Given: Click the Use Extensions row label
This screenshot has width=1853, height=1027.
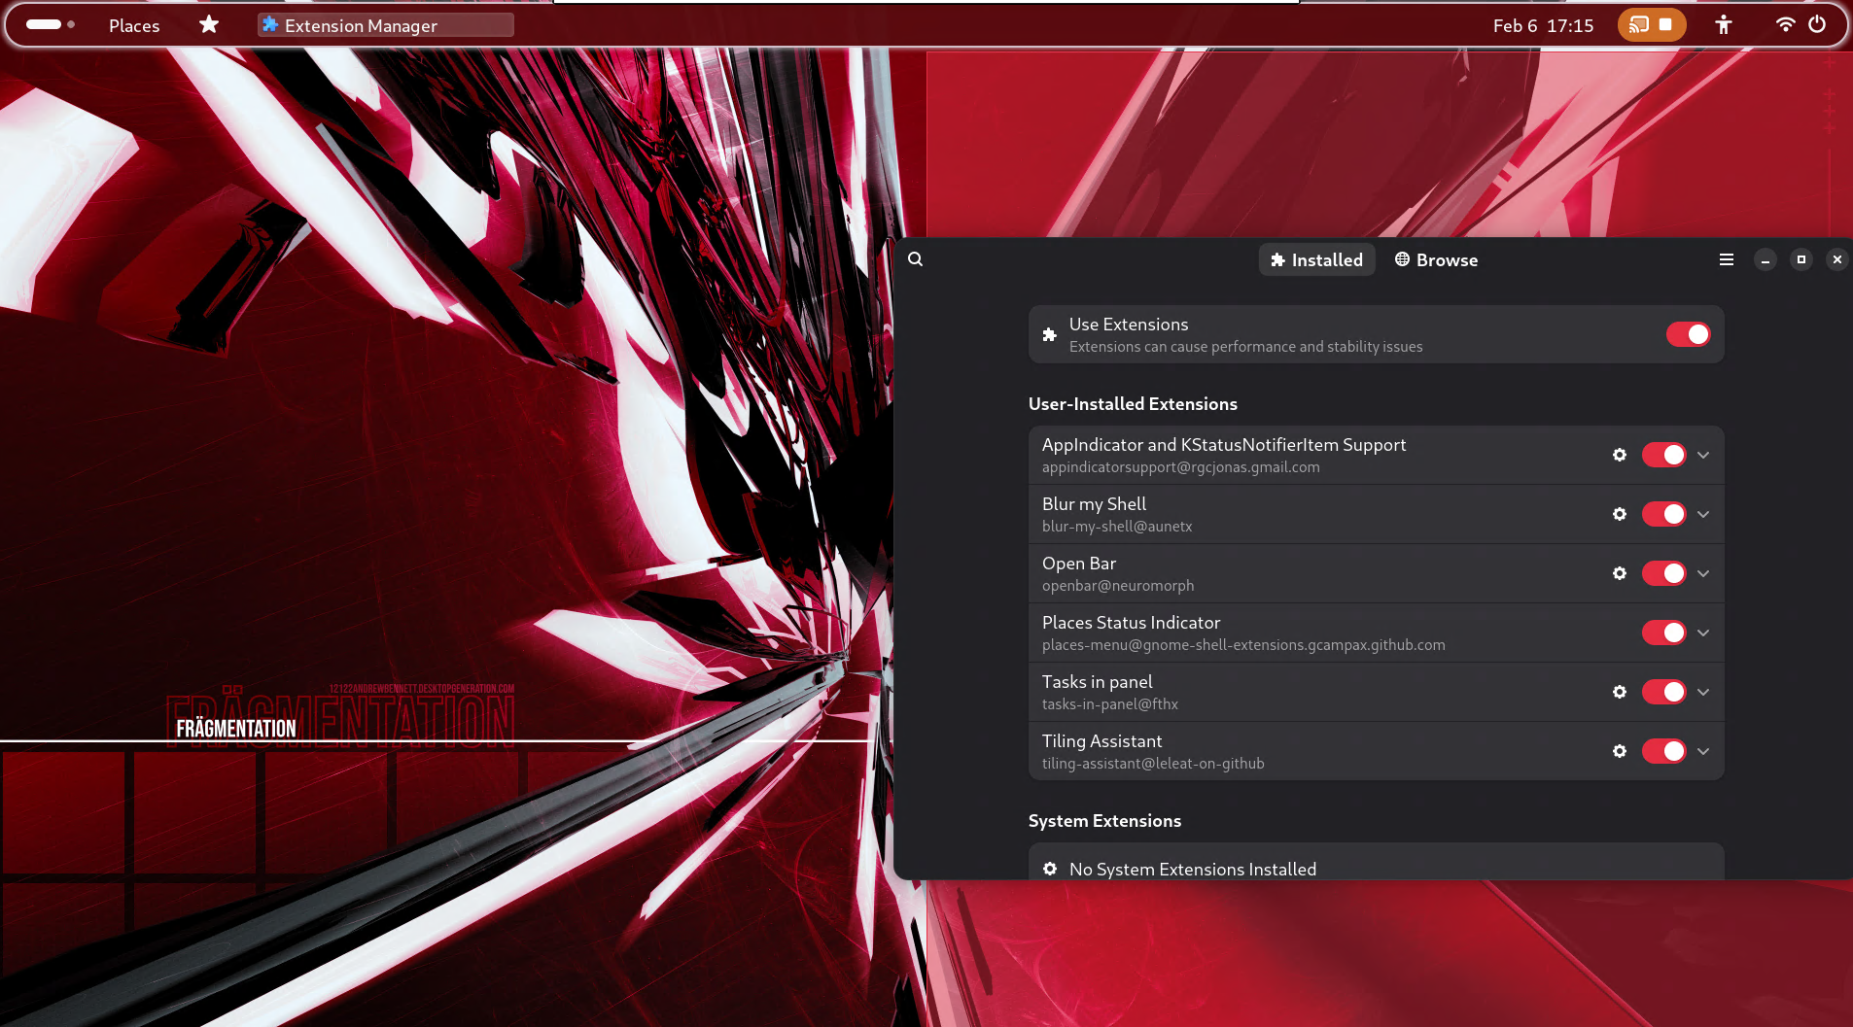Looking at the screenshot, I should [x=1129, y=325].
